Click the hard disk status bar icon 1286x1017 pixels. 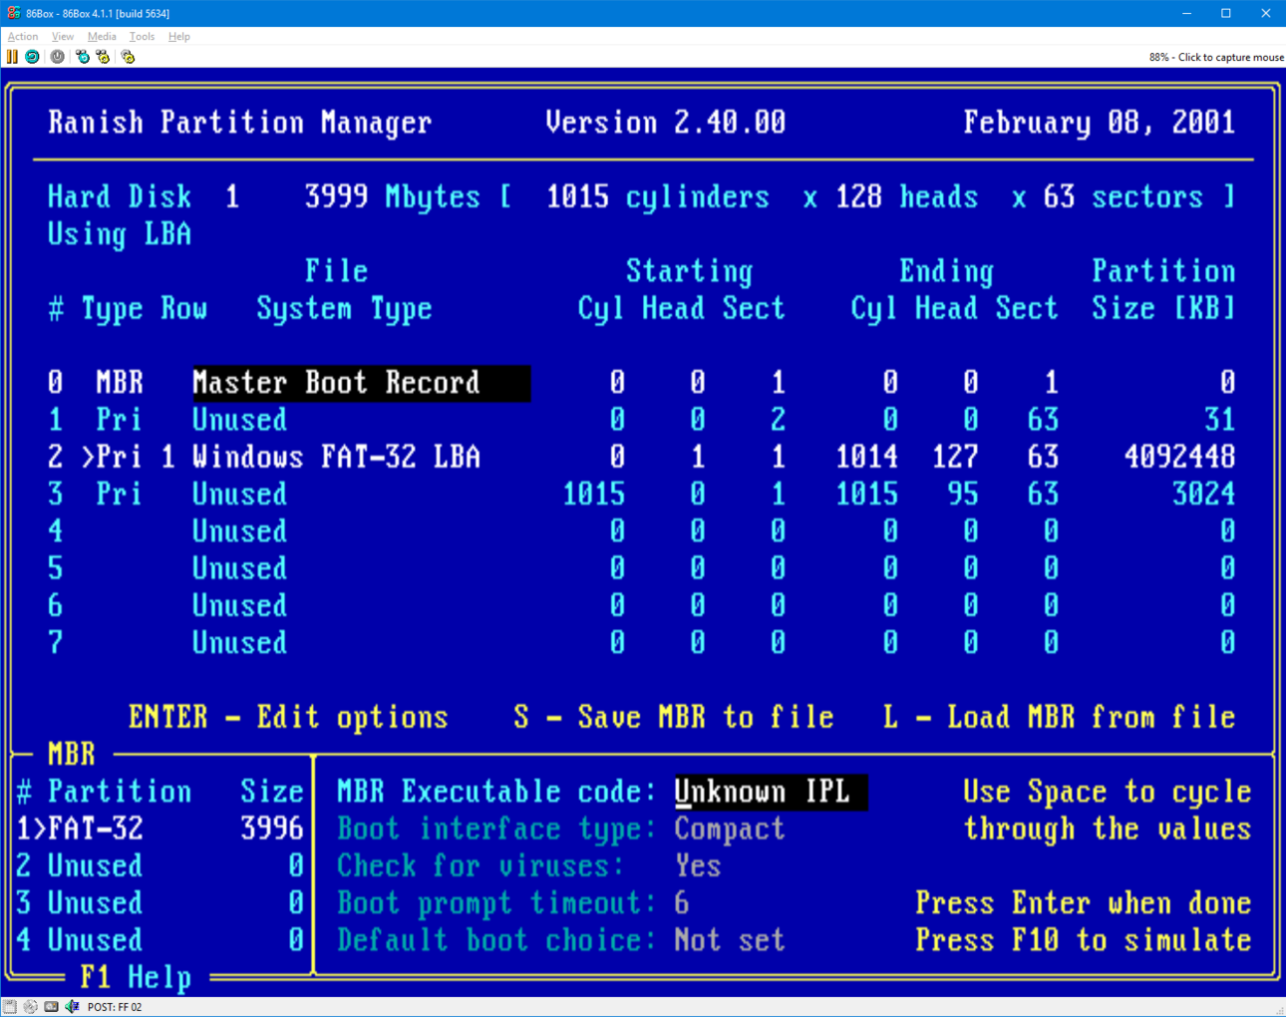[51, 1007]
